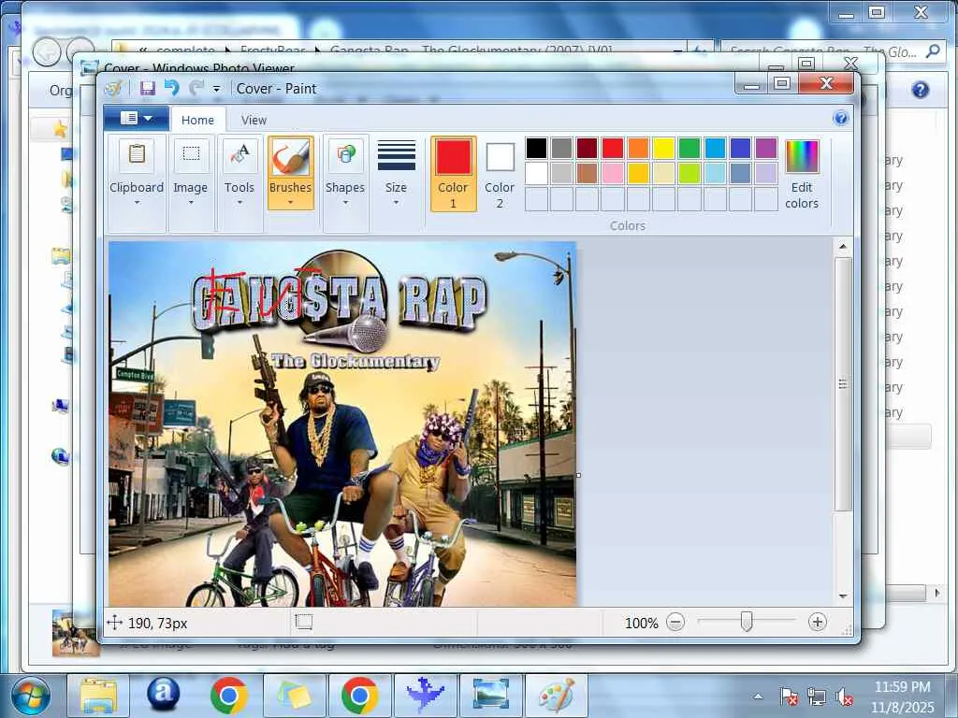Pick the dark red color swatch
958x718 pixels.
pyautogui.click(x=588, y=148)
